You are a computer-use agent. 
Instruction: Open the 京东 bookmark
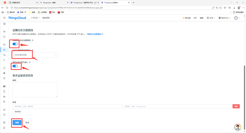[52, 12]
